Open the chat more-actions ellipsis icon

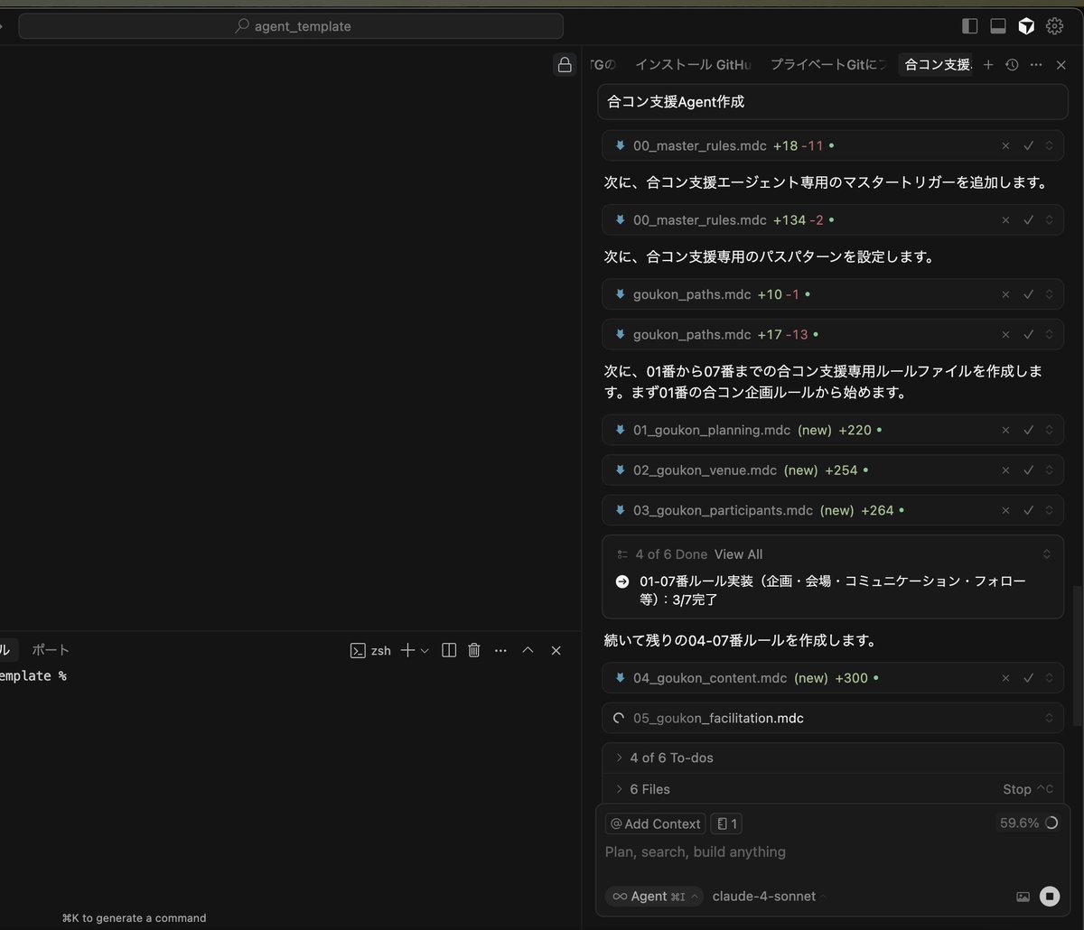[1036, 64]
